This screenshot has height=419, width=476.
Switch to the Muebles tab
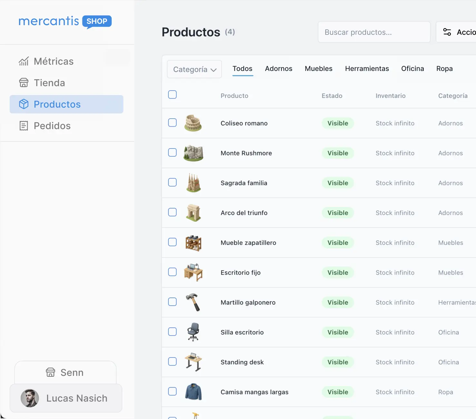pyautogui.click(x=318, y=69)
